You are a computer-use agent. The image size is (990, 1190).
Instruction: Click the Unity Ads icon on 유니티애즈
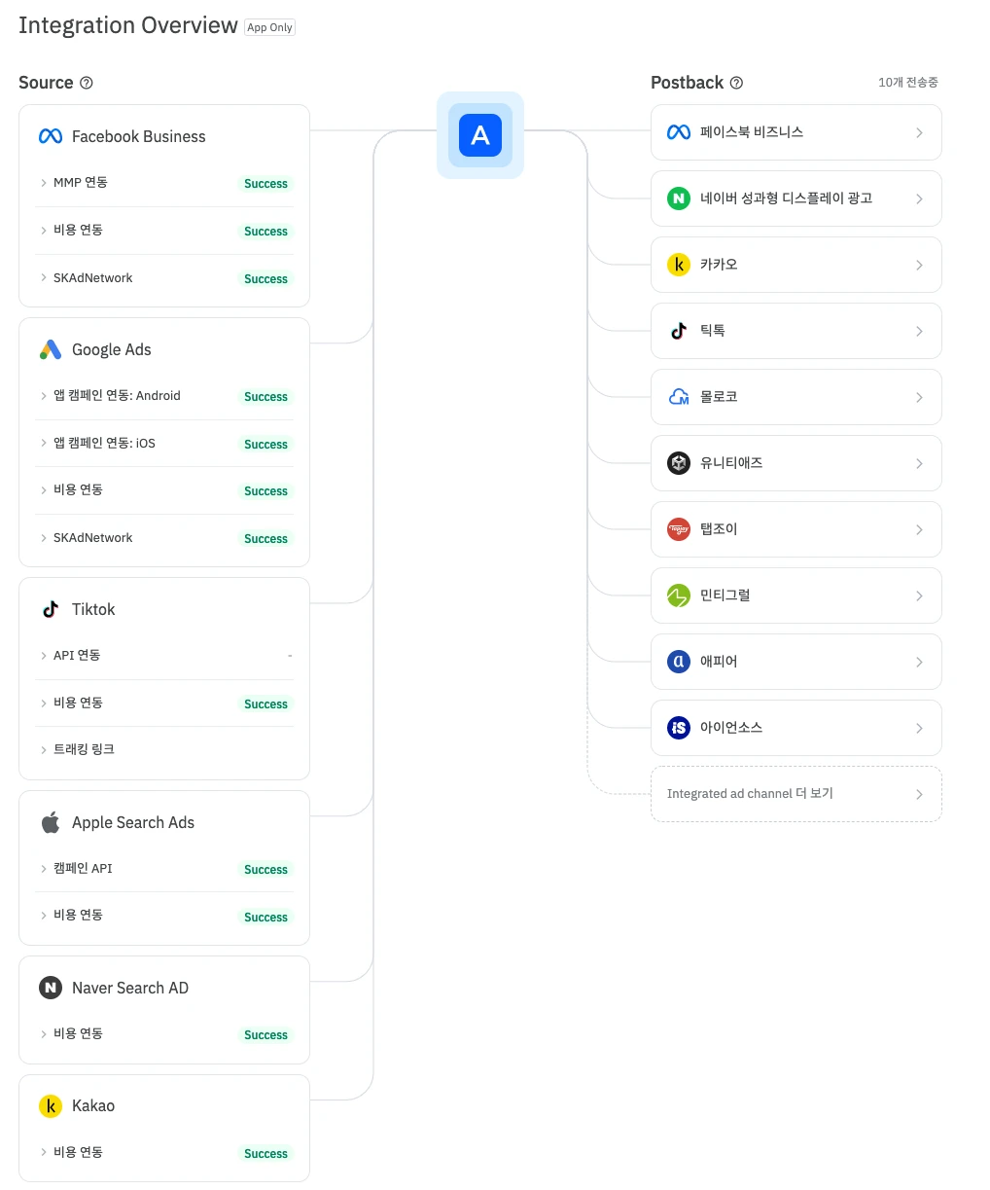click(679, 463)
